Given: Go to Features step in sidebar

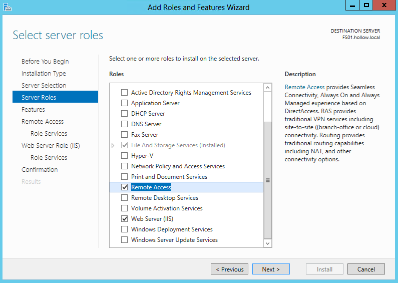Looking at the screenshot, I should 33,110.
